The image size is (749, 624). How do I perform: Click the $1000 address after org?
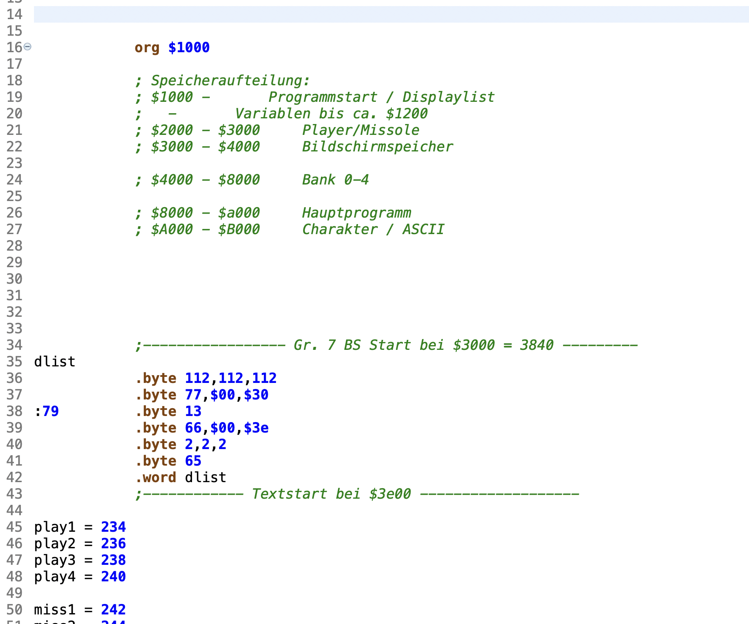[x=189, y=47]
